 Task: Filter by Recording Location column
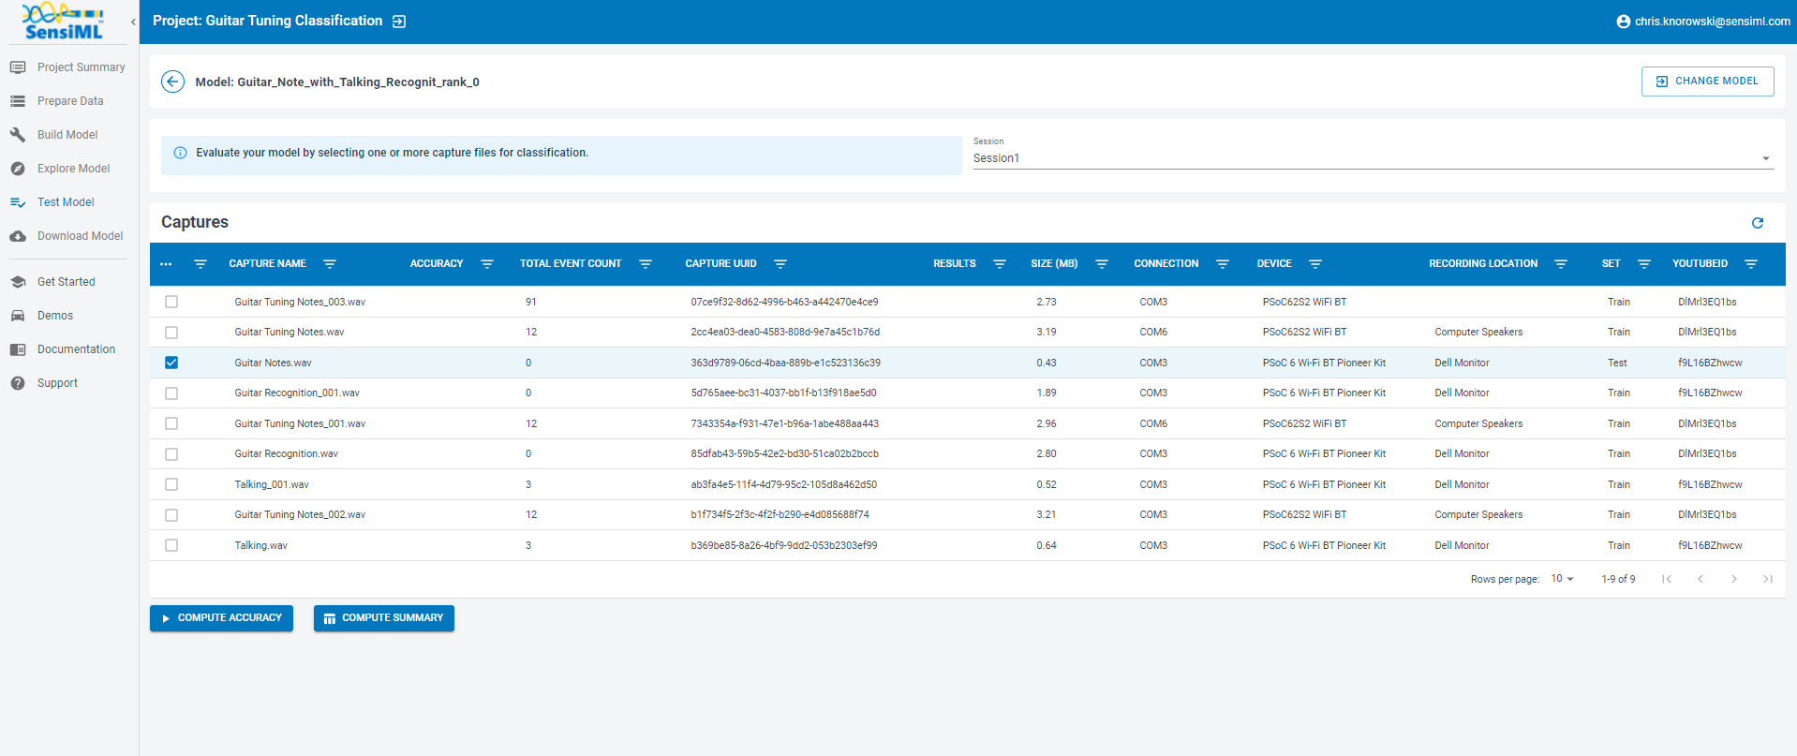(x=1561, y=264)
